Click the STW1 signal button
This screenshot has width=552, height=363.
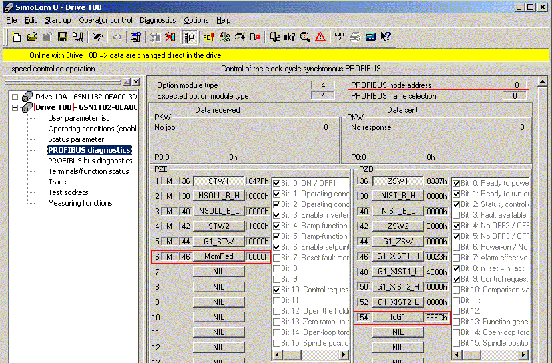tap(218, 181)
